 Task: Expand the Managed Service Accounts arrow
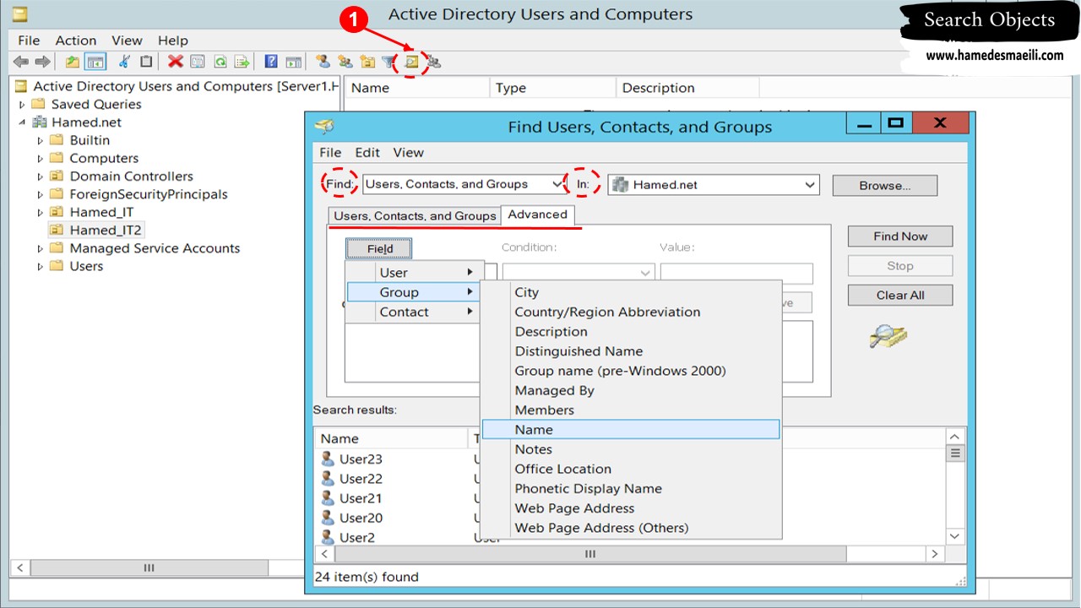coord(41,248)
